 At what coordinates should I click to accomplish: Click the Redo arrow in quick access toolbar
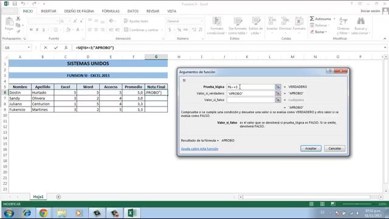click(34, 4)
